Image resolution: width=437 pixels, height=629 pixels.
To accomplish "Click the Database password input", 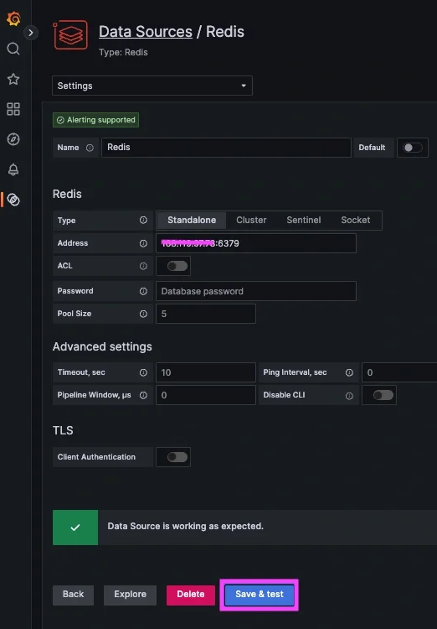I will (x=256, y=291).
